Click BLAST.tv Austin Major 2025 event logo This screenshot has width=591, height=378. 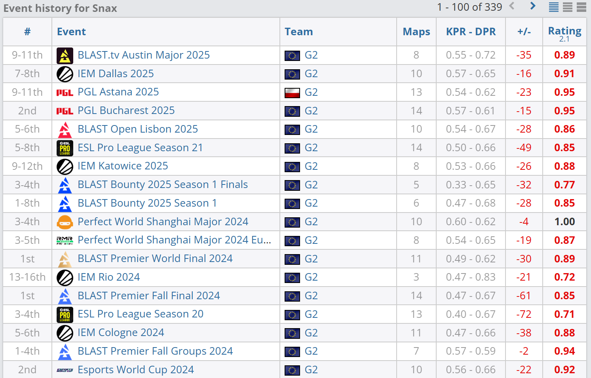tap(65, 55)
